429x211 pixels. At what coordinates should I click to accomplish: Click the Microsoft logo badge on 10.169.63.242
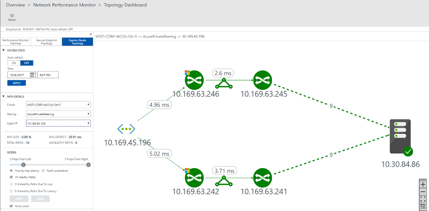click(187, 170)
